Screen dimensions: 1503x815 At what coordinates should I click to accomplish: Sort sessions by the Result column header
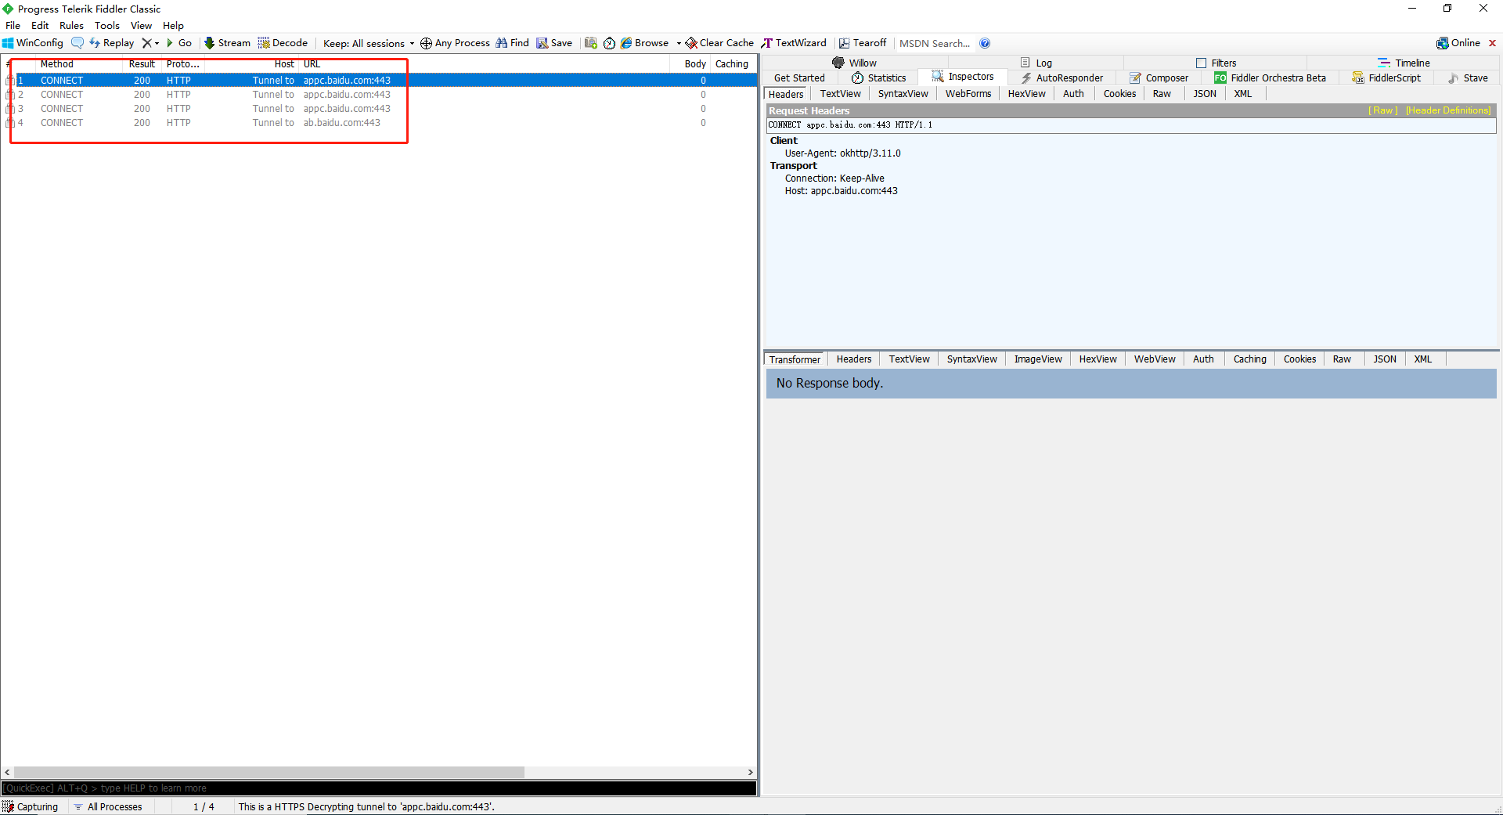pos(142,64)
